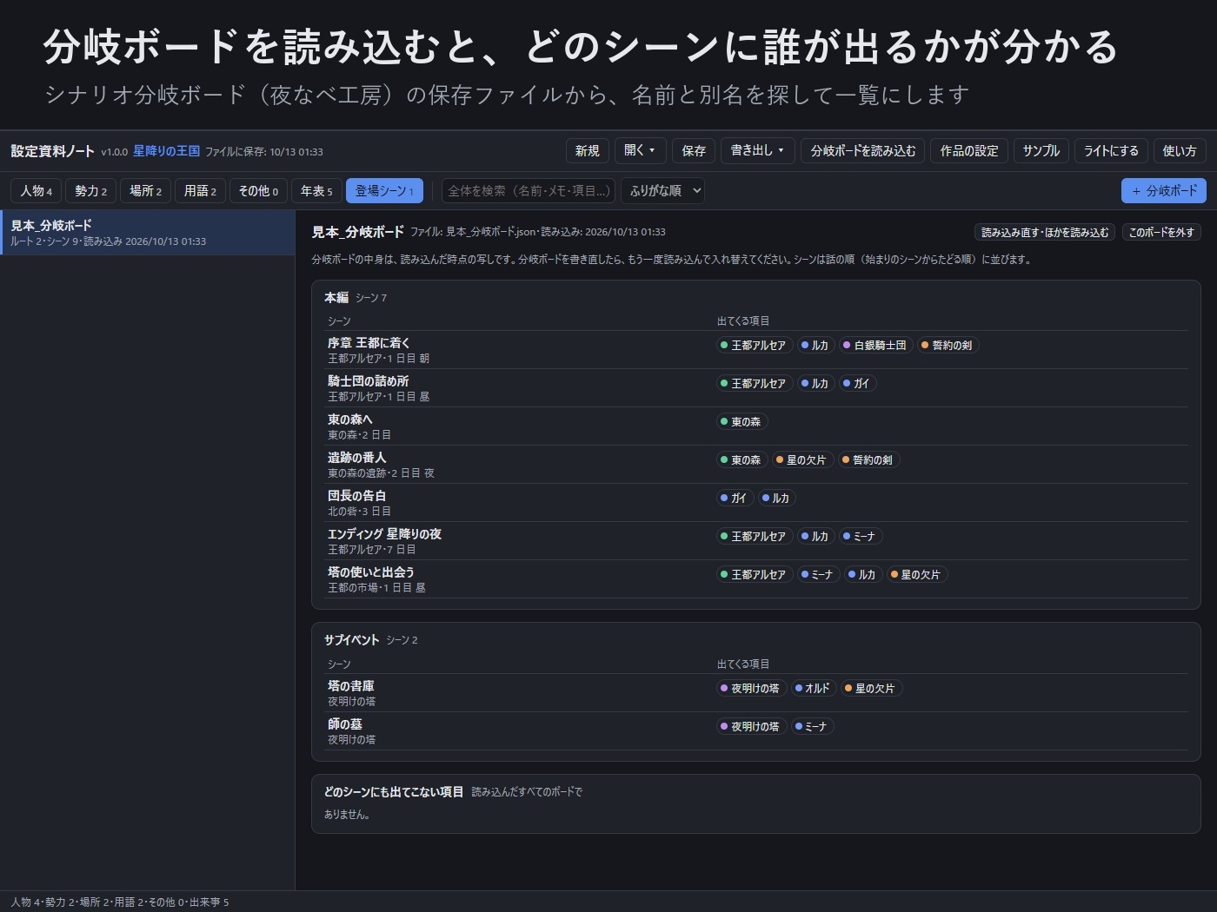
Task: Switch to the その他 tab
Action: pyautogui.click(x=258, y=191)
